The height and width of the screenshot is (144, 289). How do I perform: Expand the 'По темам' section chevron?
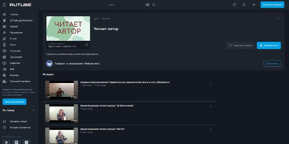point(34,110)
